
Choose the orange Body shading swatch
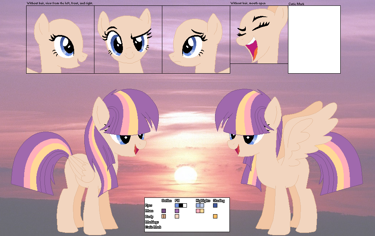pyautogui.click(x=215, y=217)
